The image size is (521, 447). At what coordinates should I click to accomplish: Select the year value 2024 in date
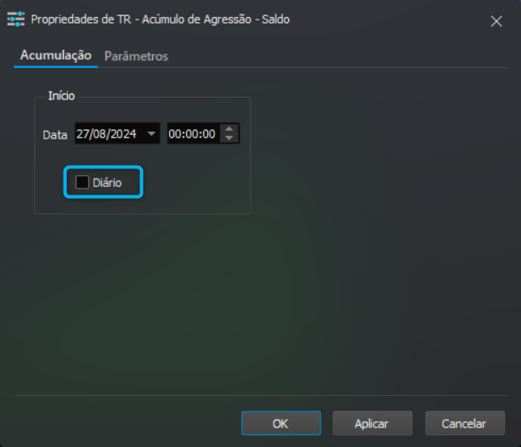pos(123,133)
